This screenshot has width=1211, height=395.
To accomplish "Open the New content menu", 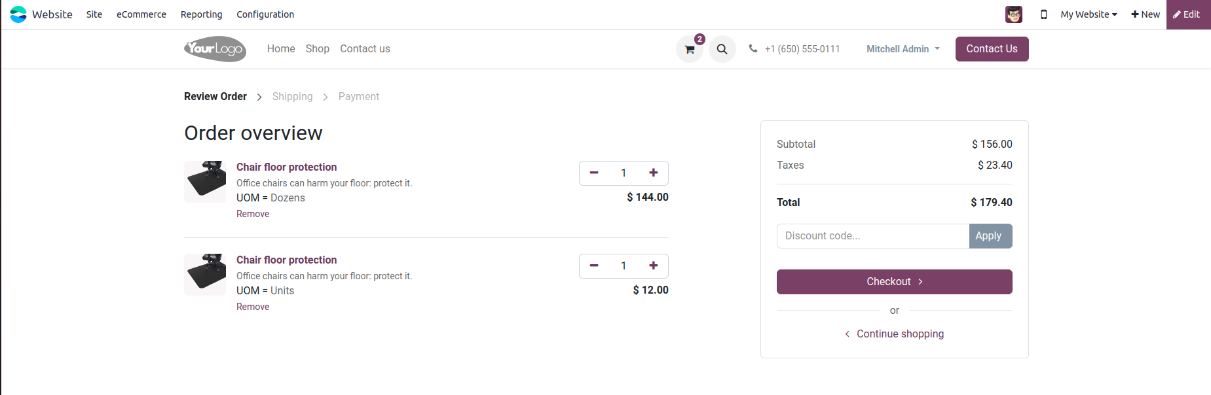I will 1145,14.
